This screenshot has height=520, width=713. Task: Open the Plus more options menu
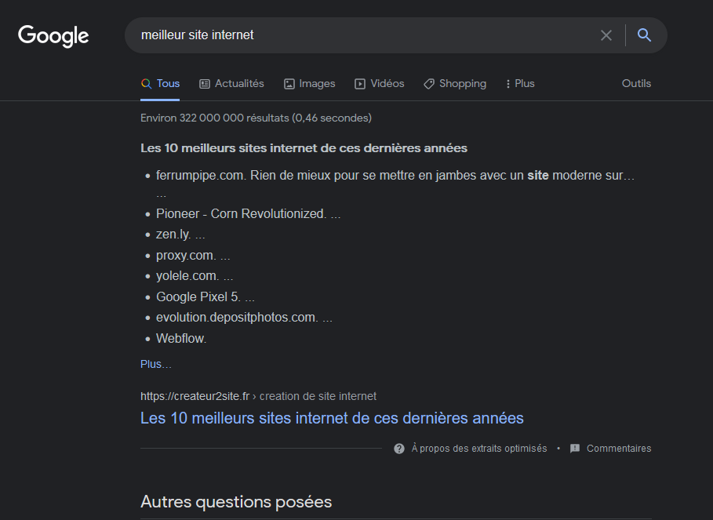coord(520,84)
